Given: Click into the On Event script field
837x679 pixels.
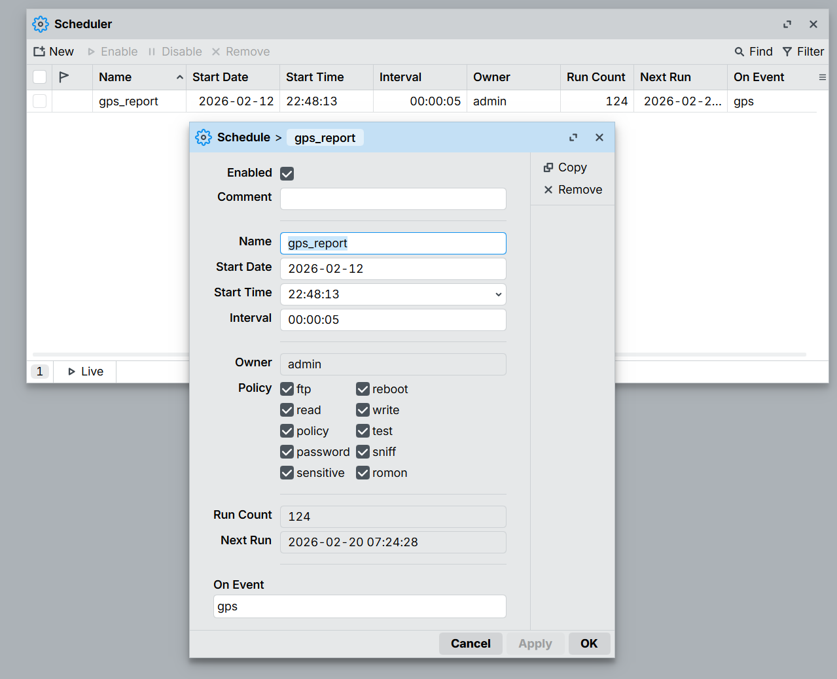Looking at the screenshot, I should 359,606.
